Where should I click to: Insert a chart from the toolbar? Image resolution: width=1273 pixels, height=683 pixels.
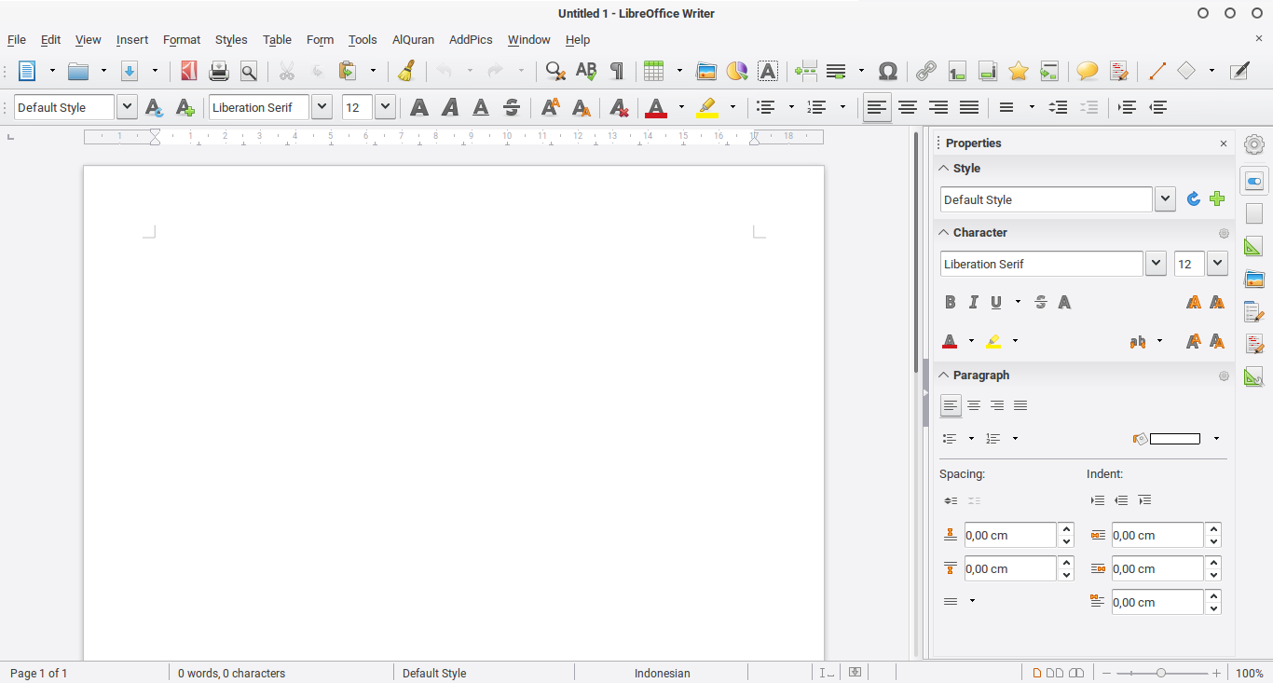pyautogui.click(x=736, y=71)
